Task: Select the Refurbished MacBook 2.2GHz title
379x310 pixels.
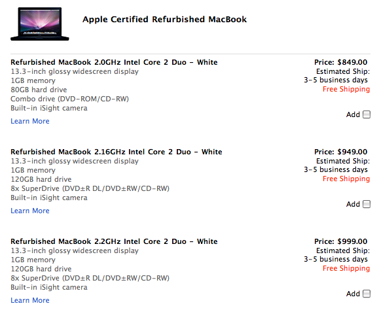Action: click(x=114, y=241)
